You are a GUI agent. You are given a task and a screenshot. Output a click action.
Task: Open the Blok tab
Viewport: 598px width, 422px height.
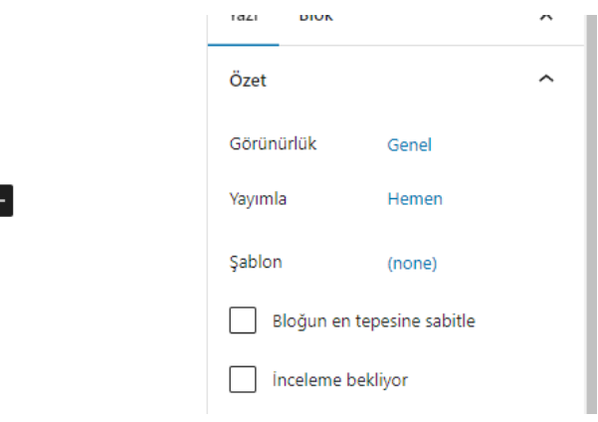[316, 16]
